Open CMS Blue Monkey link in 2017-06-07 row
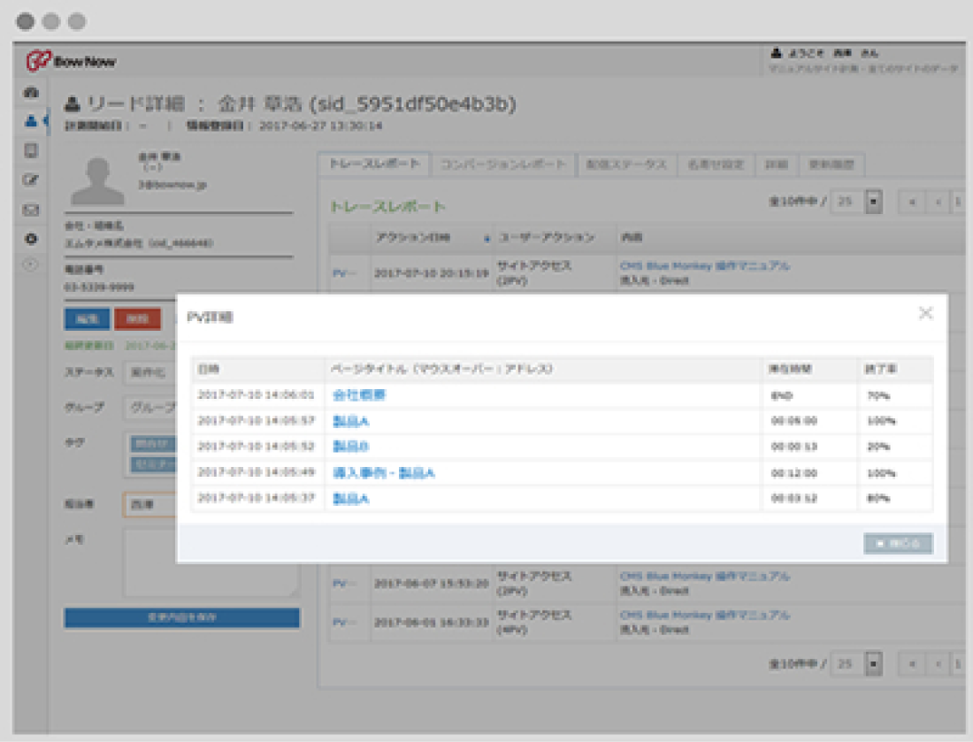The width and height of the screenshot is (973, 742). (705, 576)
